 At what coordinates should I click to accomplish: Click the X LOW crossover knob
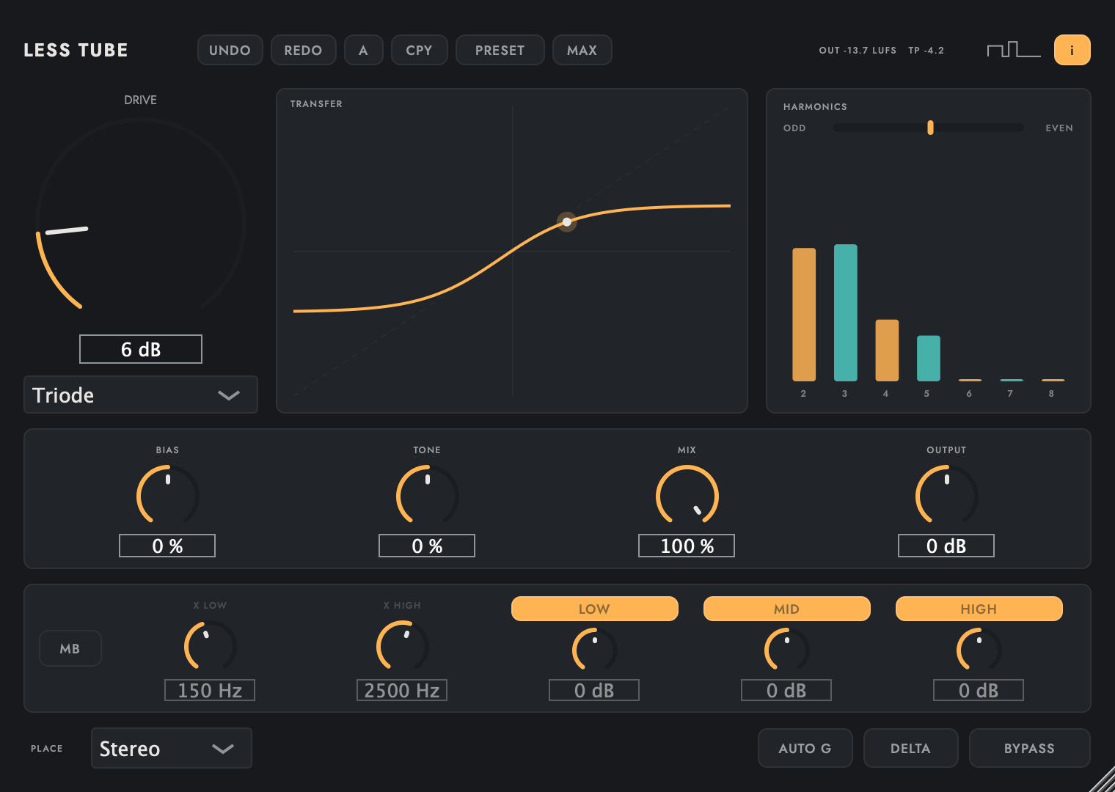pos(210,646)
